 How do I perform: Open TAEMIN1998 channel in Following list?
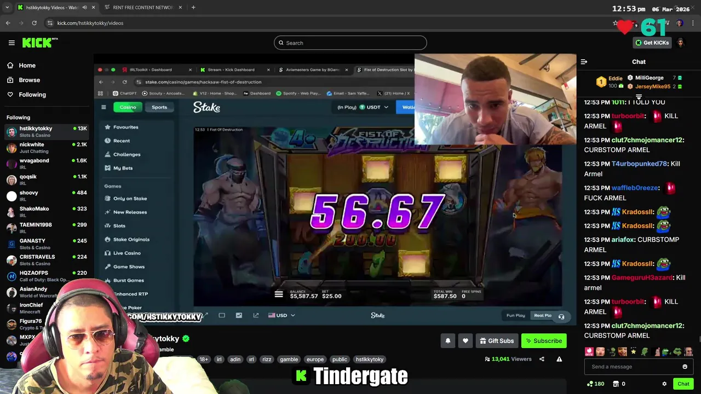click(47, 228)
